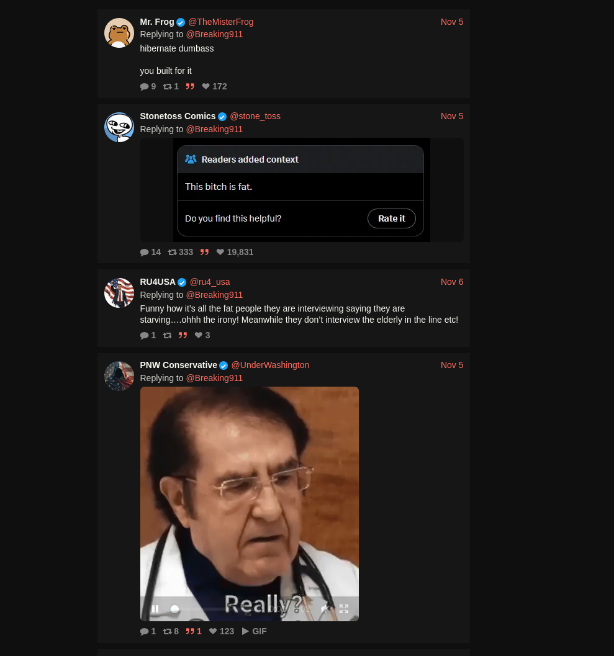Click reply icon showing 14 replies
Screen dimensions: 614x656
point(145,252)
